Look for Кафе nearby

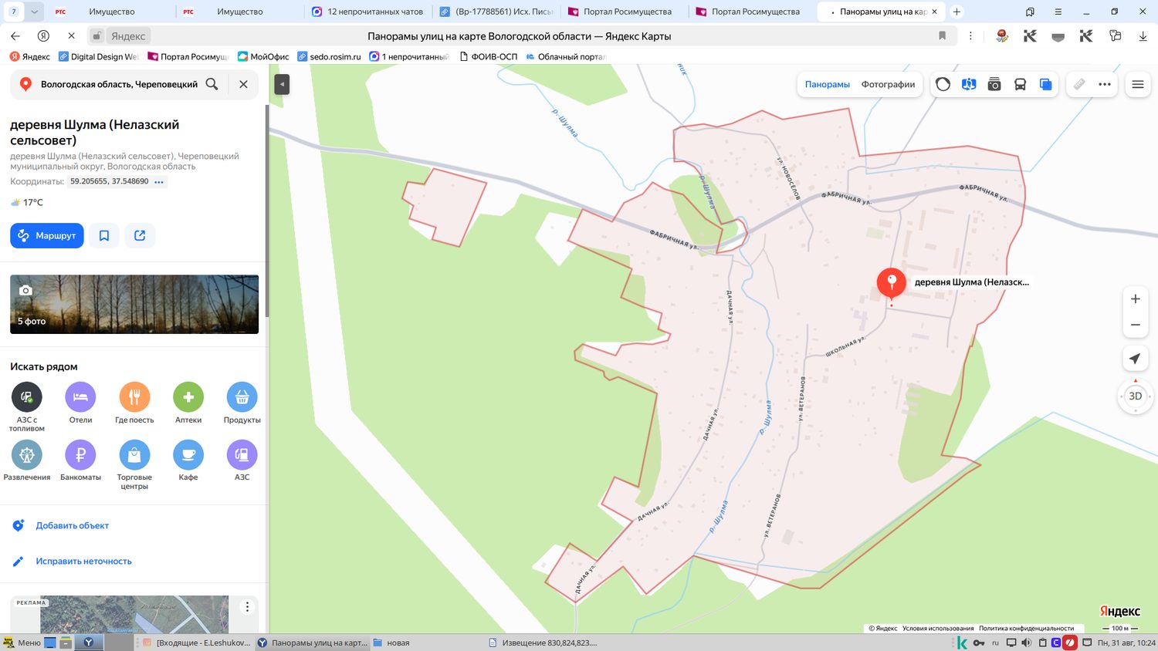click(188, 454)
